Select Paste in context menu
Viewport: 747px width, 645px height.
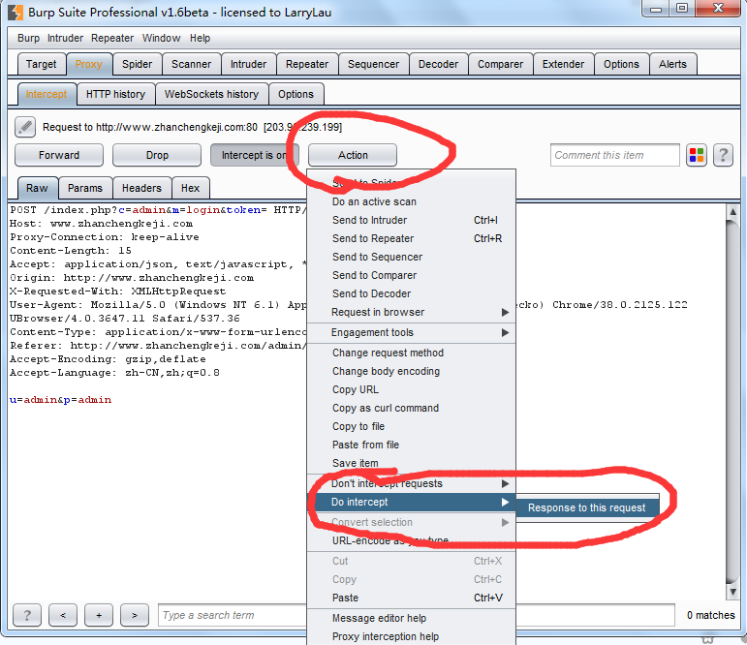tap(412, 598)
